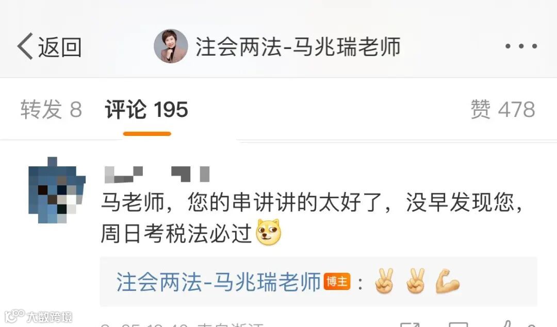Tap the back chevron arrow
Viewport: 557px width, 327px height.
click(x=25, y=46)
